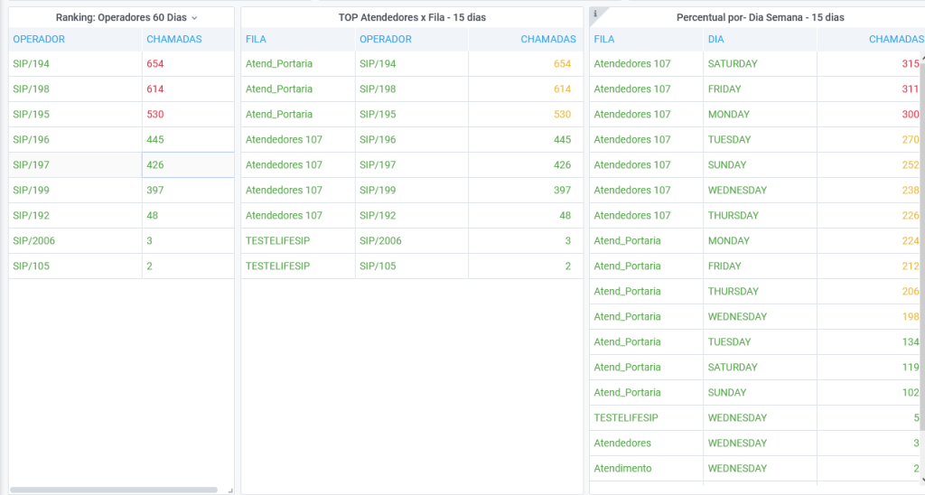The image size is (925, 495).
Task: Click the resize handle of the Ranking panel
Action: click(229, 490)
